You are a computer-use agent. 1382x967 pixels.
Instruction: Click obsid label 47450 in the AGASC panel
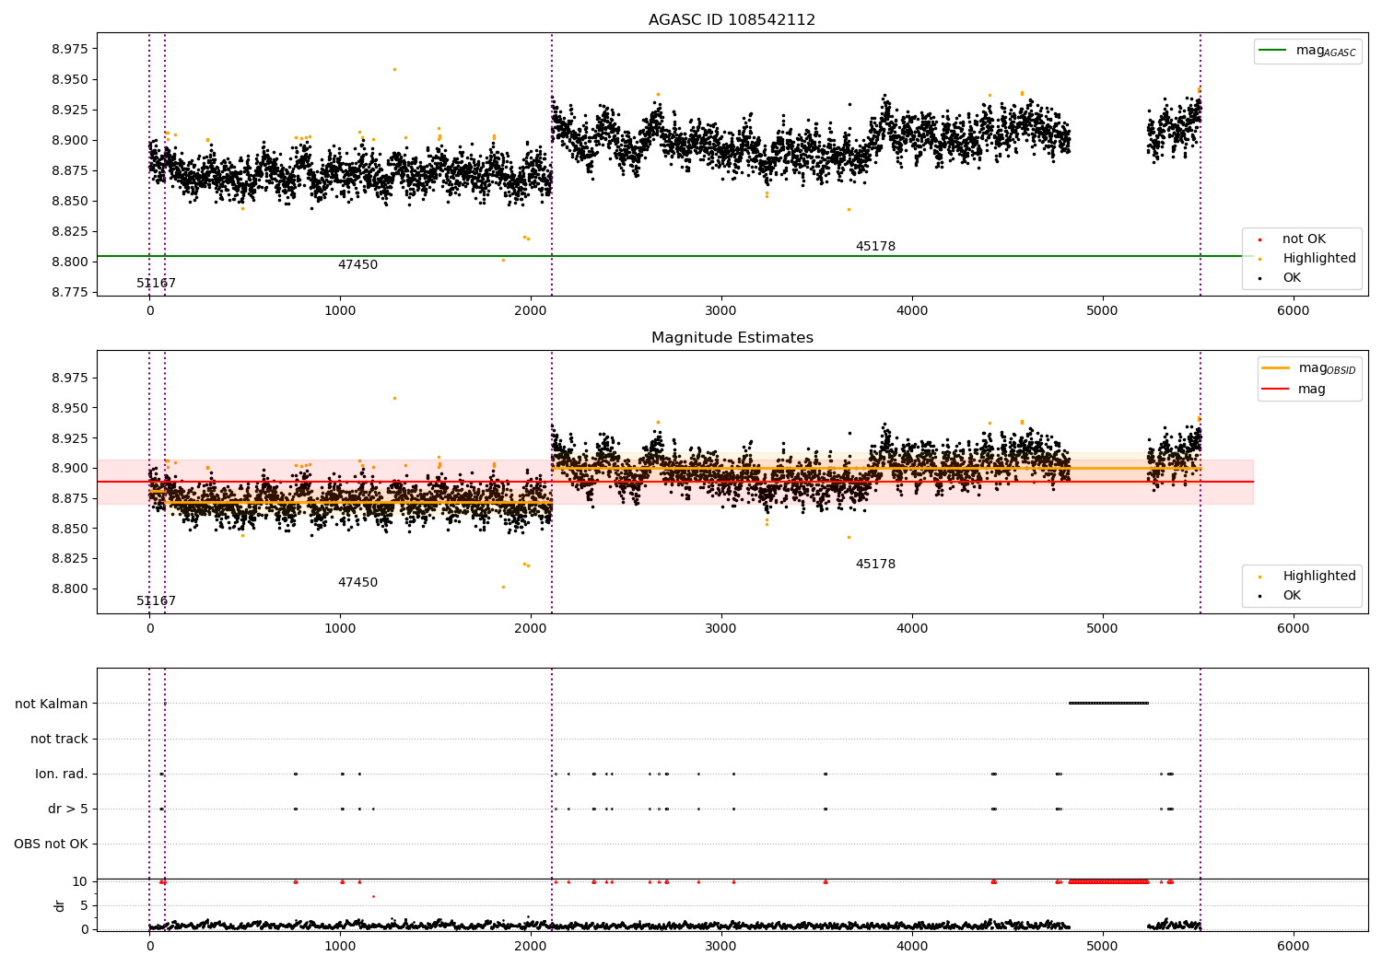click(357, 265)
